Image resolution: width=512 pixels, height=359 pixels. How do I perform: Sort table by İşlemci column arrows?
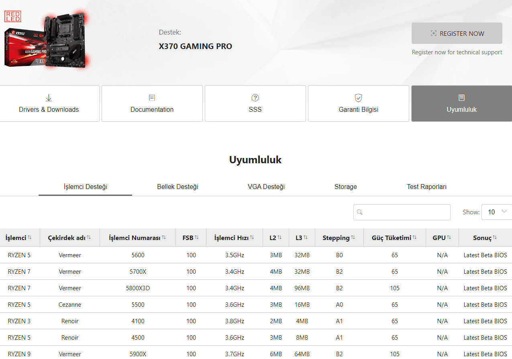30,238
